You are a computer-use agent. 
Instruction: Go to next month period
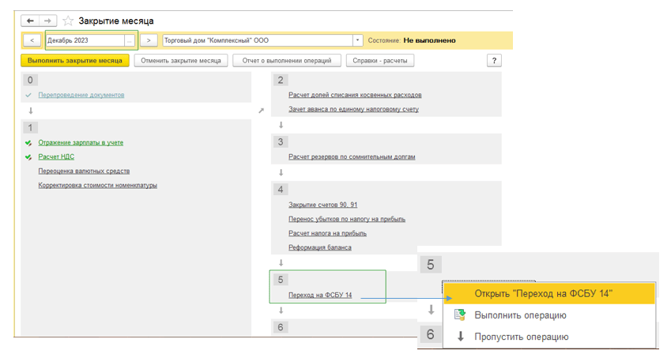(149, 40)
